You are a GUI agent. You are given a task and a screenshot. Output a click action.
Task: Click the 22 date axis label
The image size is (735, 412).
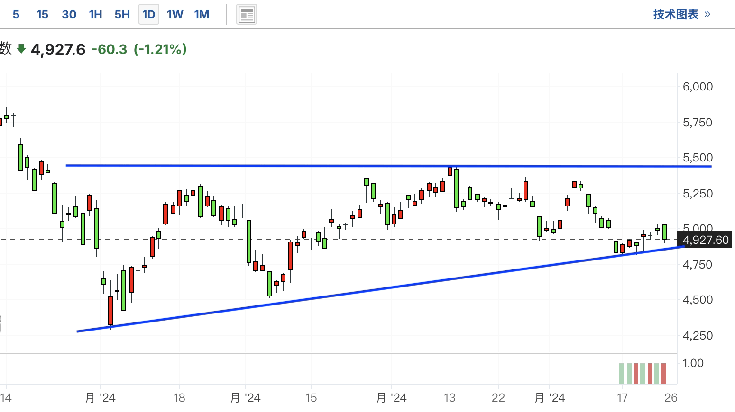coord(498,398)
